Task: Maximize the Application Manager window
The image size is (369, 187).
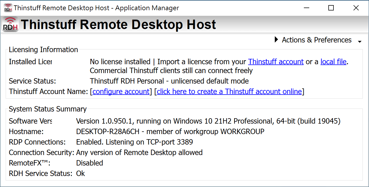Action: click(x=331, y=8)
